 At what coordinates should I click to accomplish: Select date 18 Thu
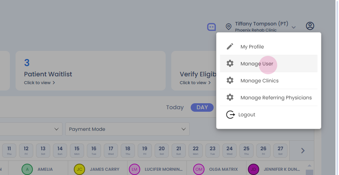click(128, 151)
